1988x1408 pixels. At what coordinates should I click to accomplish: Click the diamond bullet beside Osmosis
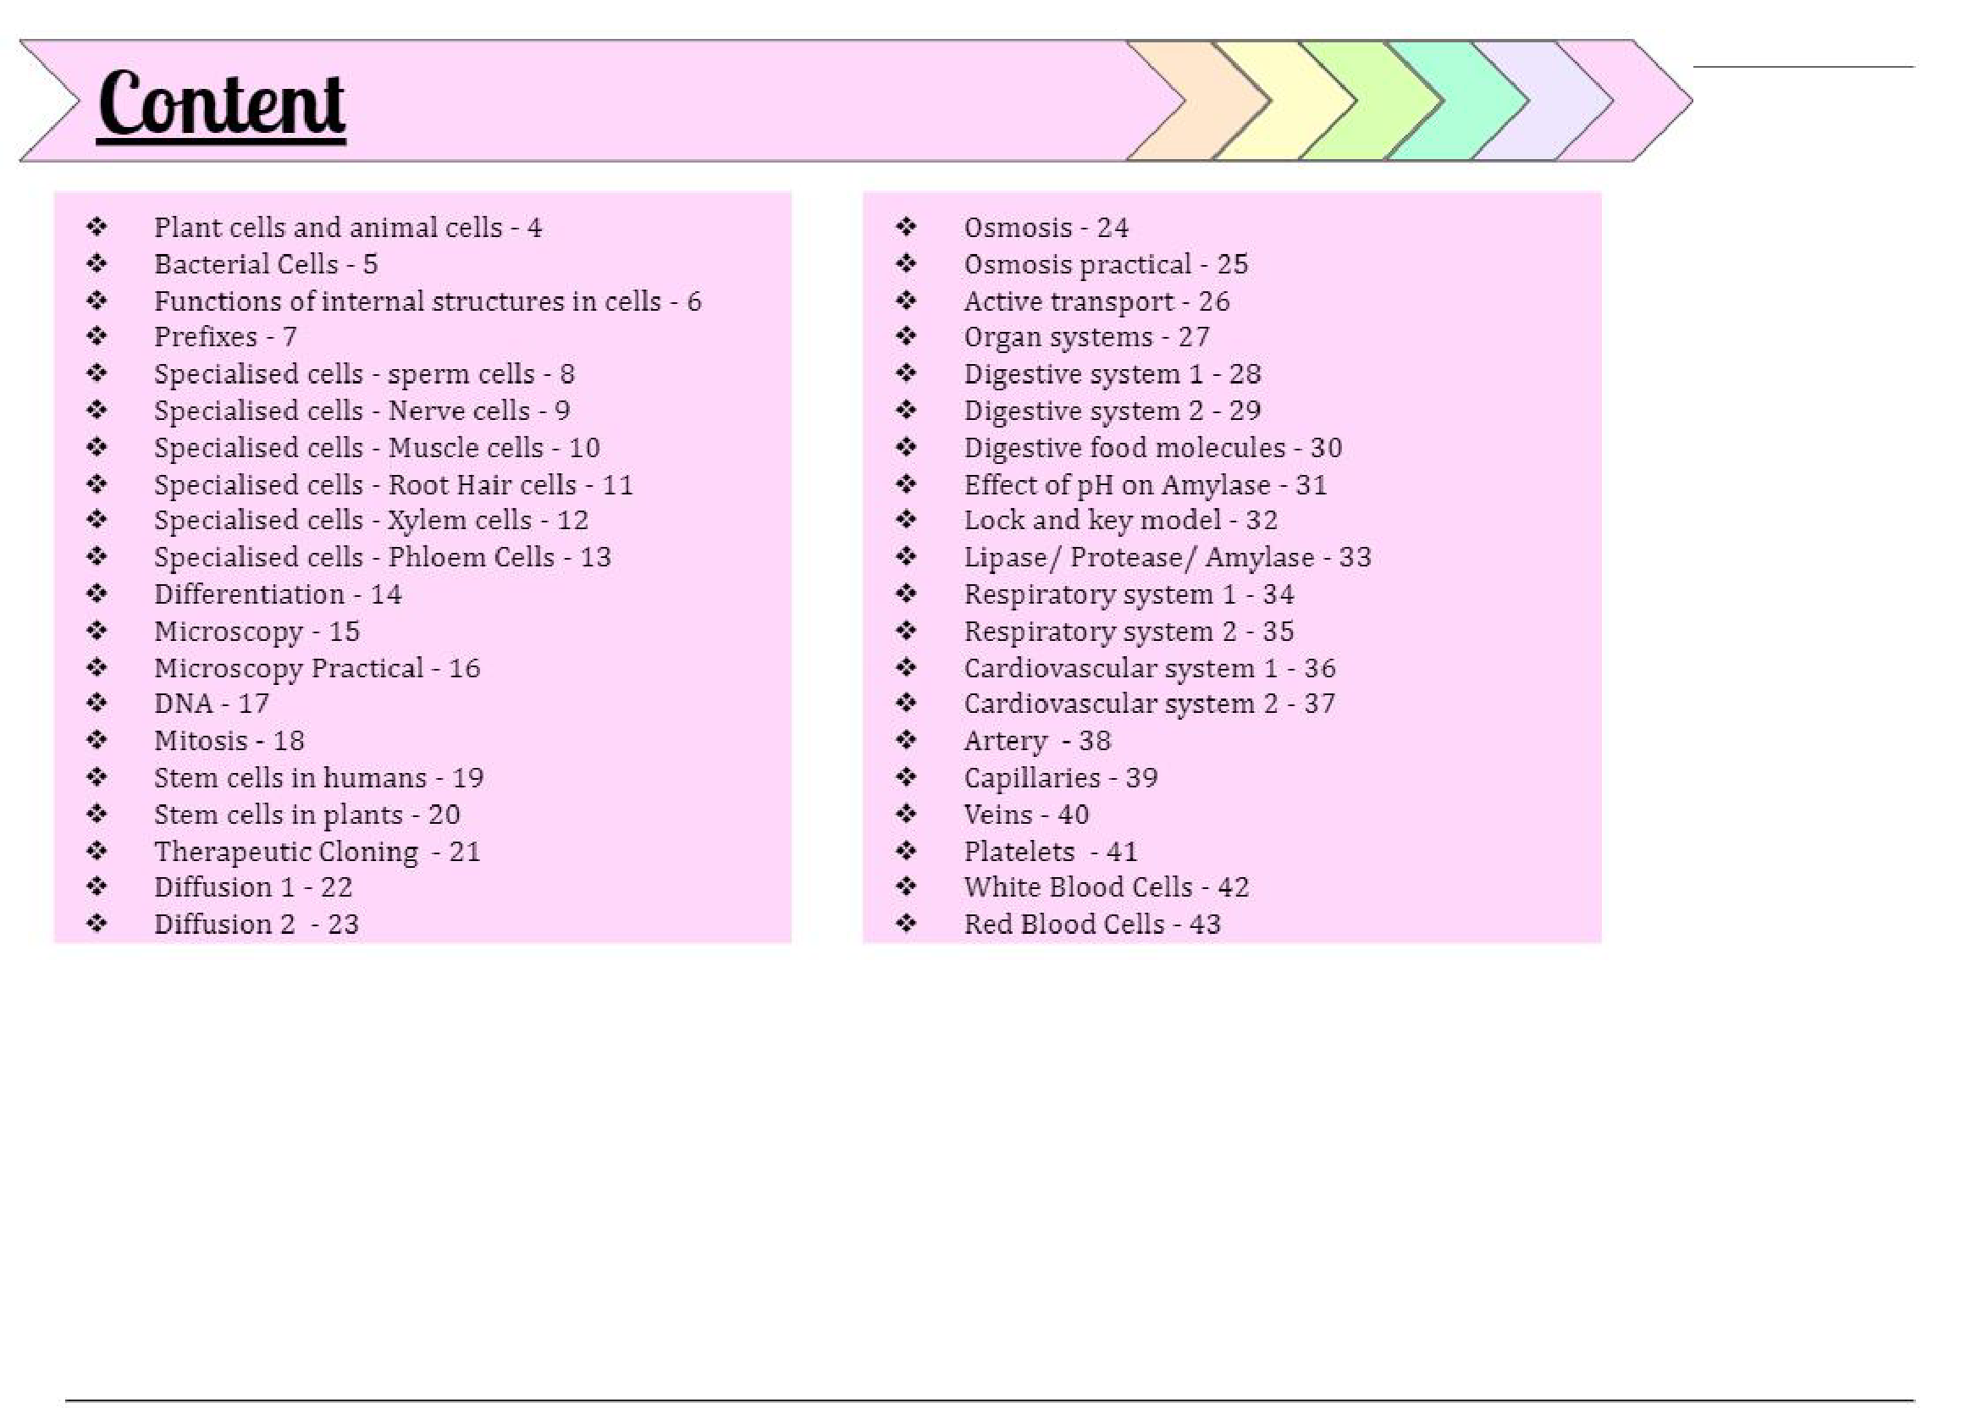coord(906,227)
